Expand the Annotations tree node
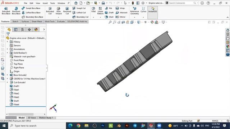This screenshot has height=129, width=230. [x=7, y=49]
